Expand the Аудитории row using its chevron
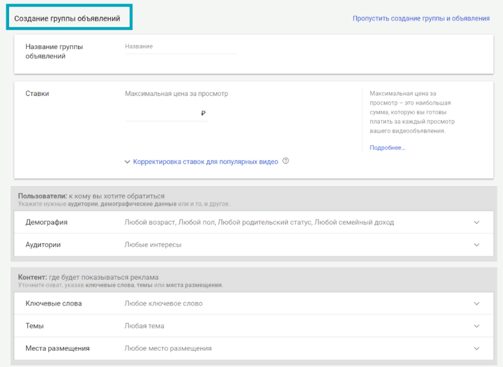The width and height of the screenshot is (503, 367). 476,245
